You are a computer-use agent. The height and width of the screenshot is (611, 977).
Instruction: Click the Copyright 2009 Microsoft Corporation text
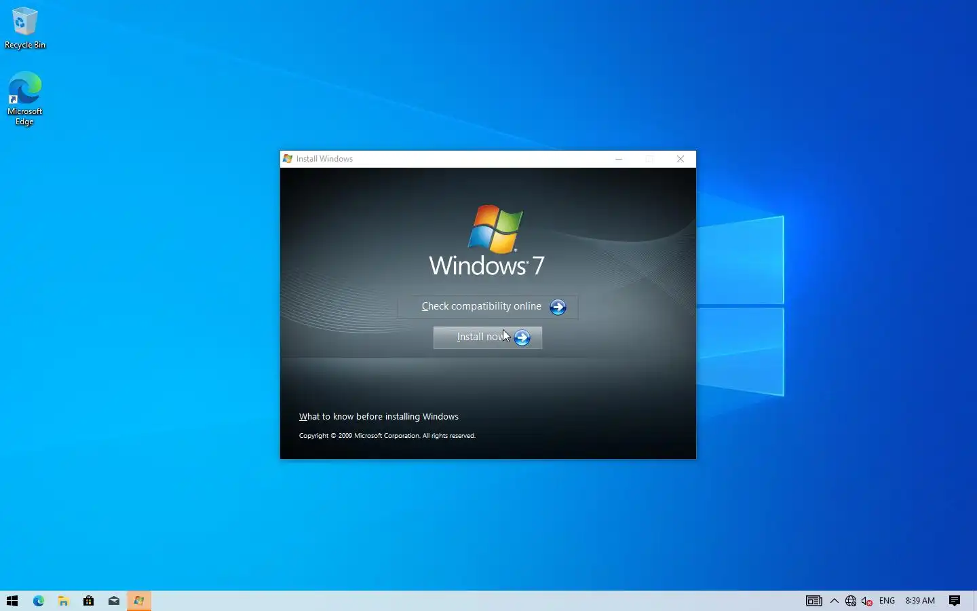coord(387,436)
